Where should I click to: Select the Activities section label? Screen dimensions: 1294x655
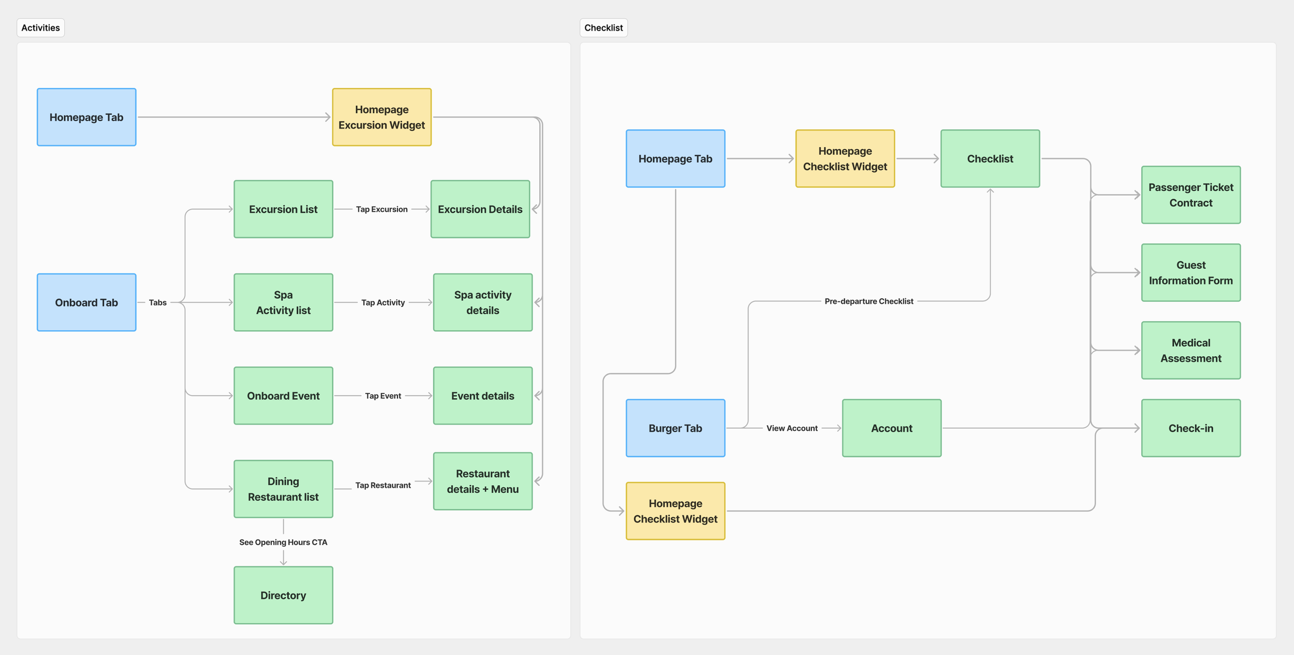click(40, 28)
